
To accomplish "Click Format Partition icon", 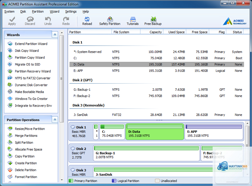I will coord(10,177).
